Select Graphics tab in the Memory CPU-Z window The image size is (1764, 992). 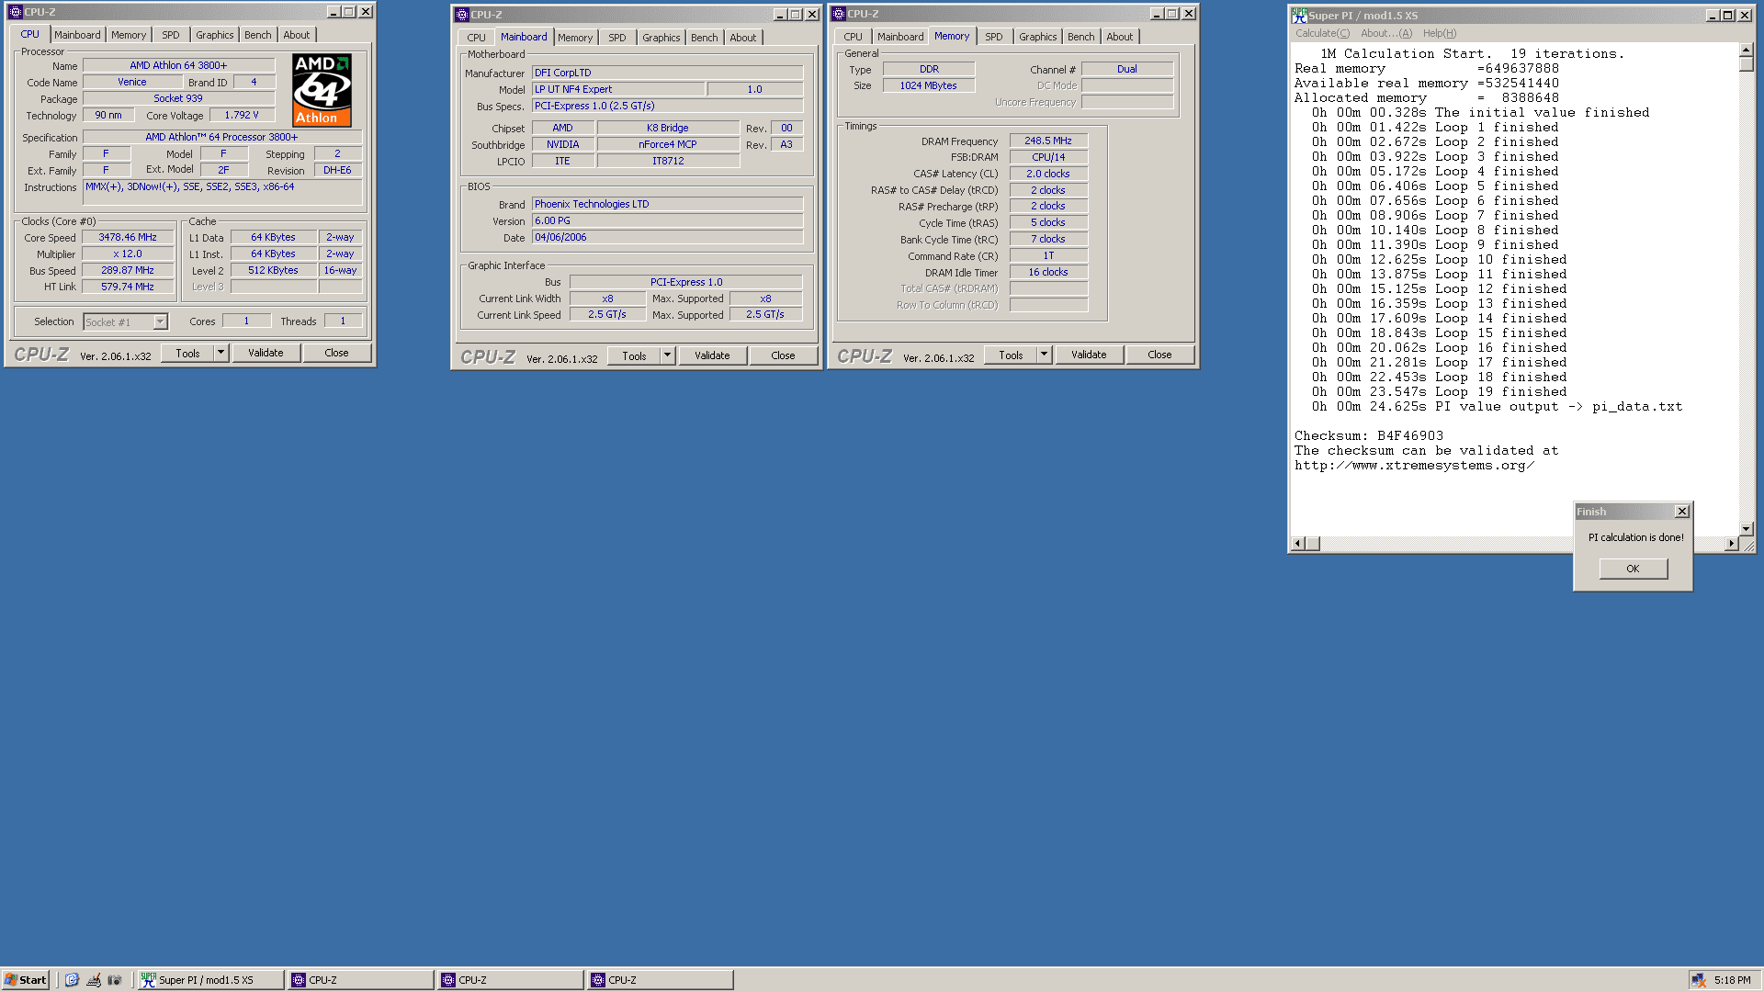(1037, 37)
